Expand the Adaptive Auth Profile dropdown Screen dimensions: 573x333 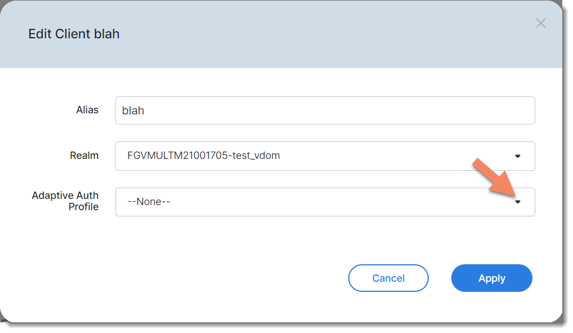pyautogui.click(x=325, y=202)
